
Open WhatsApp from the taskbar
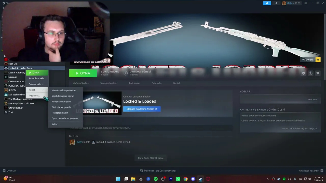tap(178, 179)
